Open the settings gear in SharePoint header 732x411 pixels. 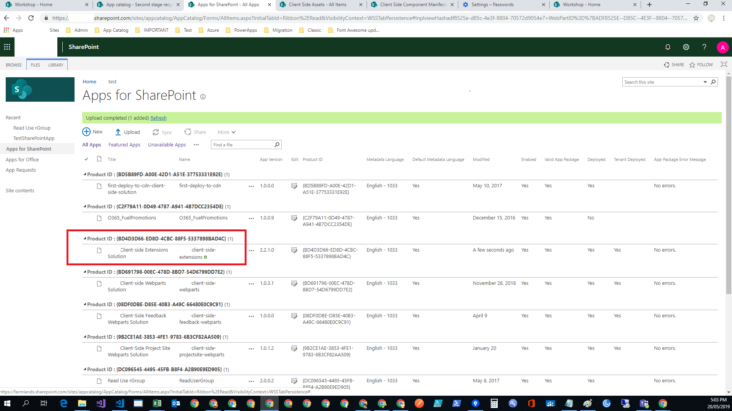686,47
